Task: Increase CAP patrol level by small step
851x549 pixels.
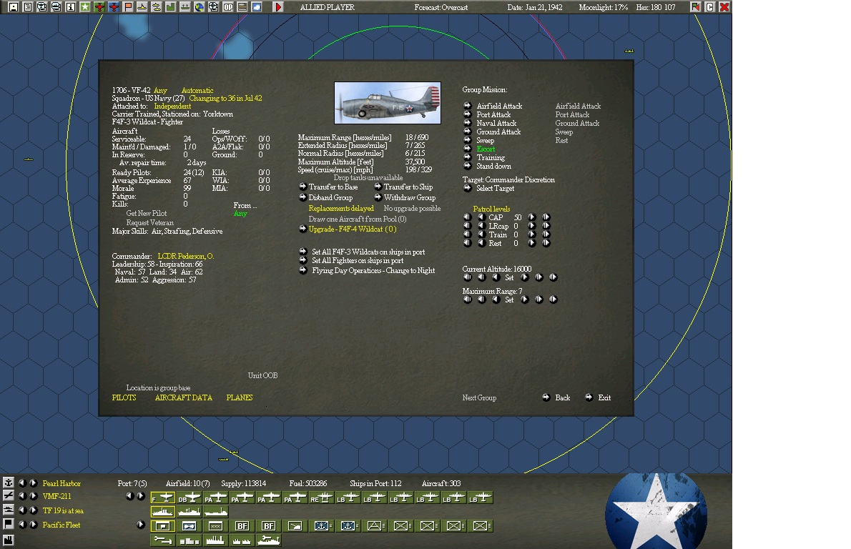Action: point(532,217)
